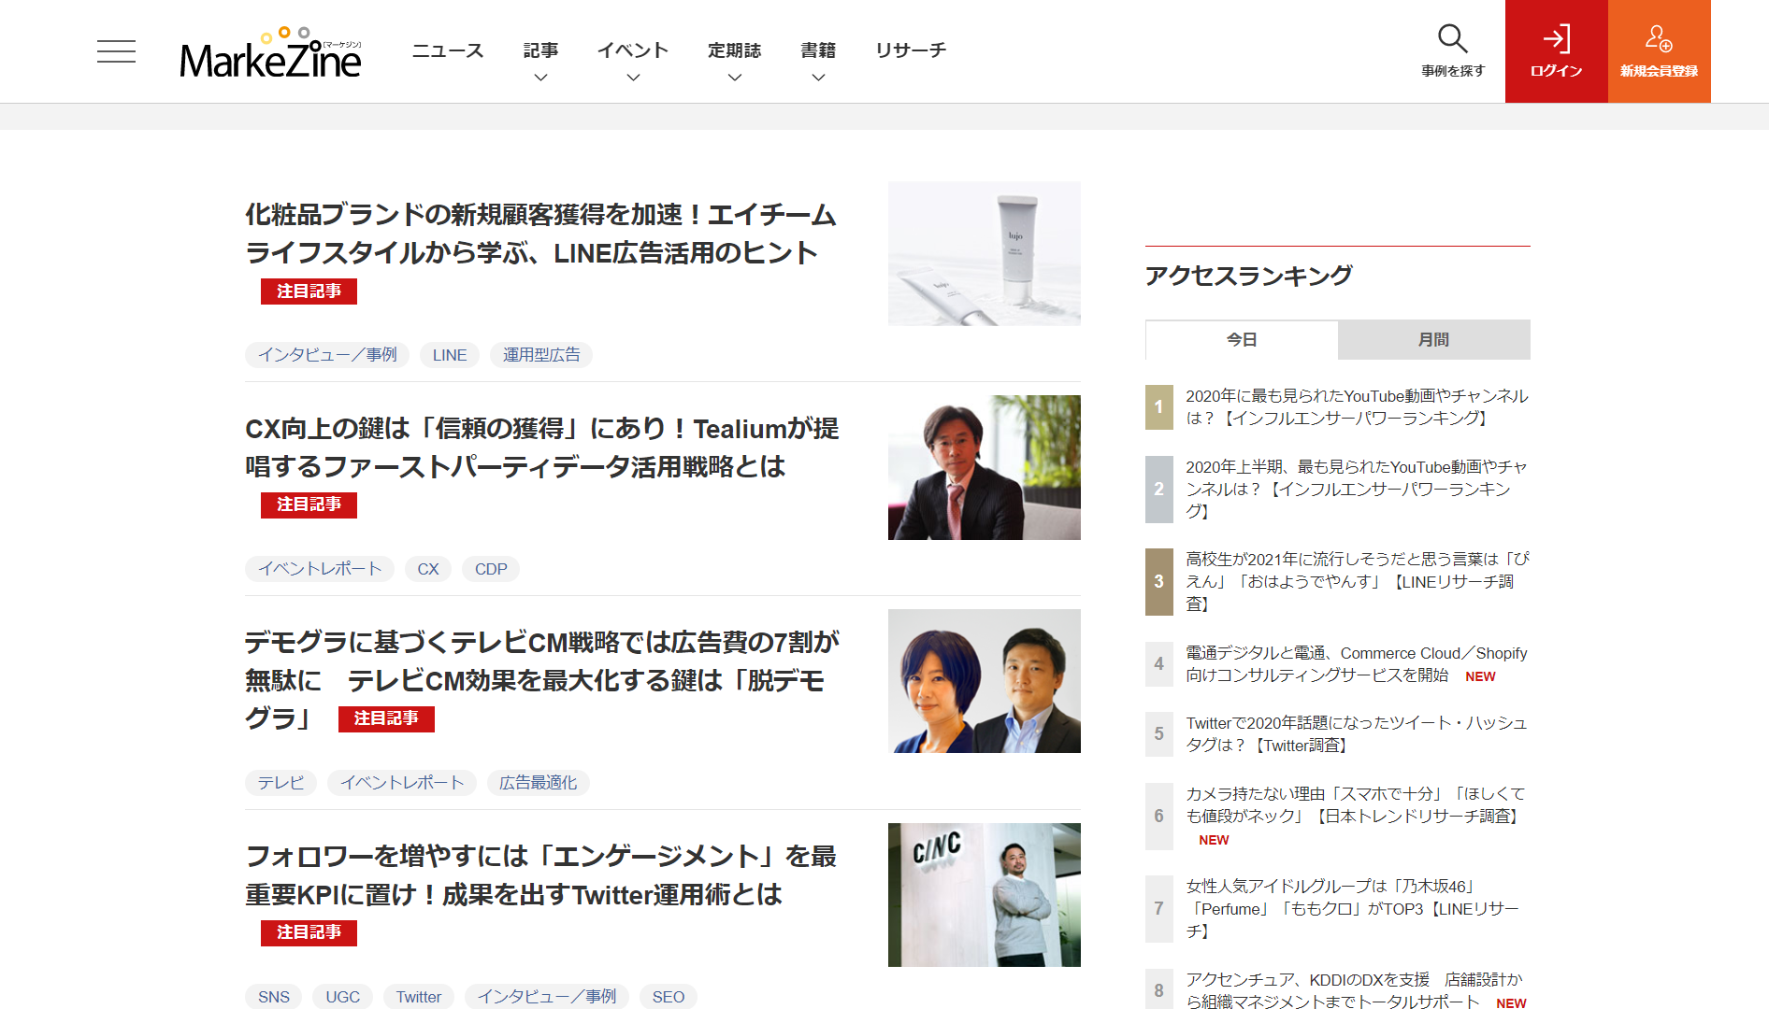The height and width of the screenshot is (1009, 1769).
Task: Switch to the 今日 ranking tab
Action: click(x=1242, y=340)
